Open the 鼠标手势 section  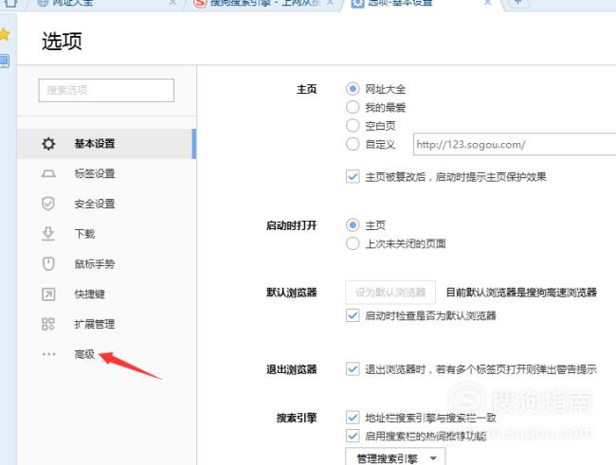tap(106, 263)
